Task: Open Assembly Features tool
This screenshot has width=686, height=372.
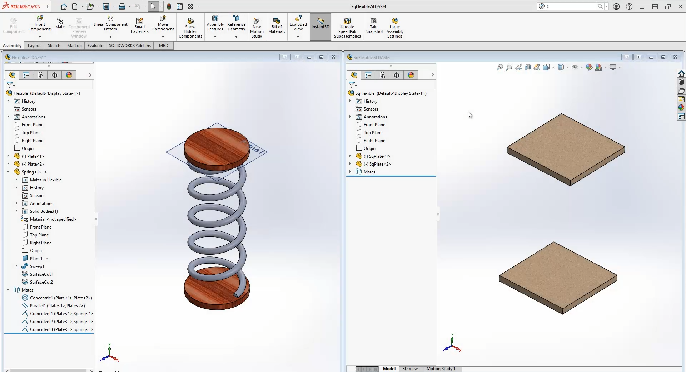Action: tap(215, 23)
